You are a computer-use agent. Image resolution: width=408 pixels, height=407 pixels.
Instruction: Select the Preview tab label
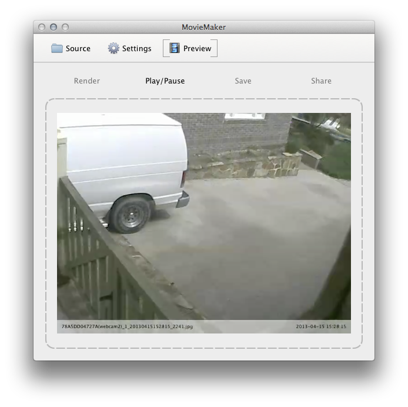tap(197, 48)
